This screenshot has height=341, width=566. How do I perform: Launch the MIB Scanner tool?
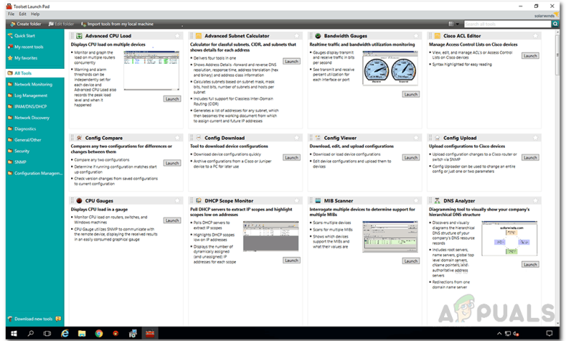tap(411, 261)
